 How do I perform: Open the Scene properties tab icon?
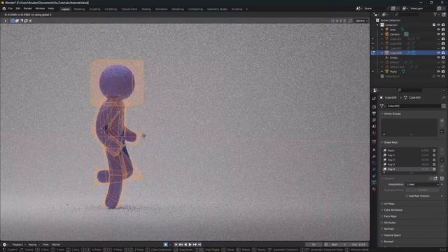[374, 126]
